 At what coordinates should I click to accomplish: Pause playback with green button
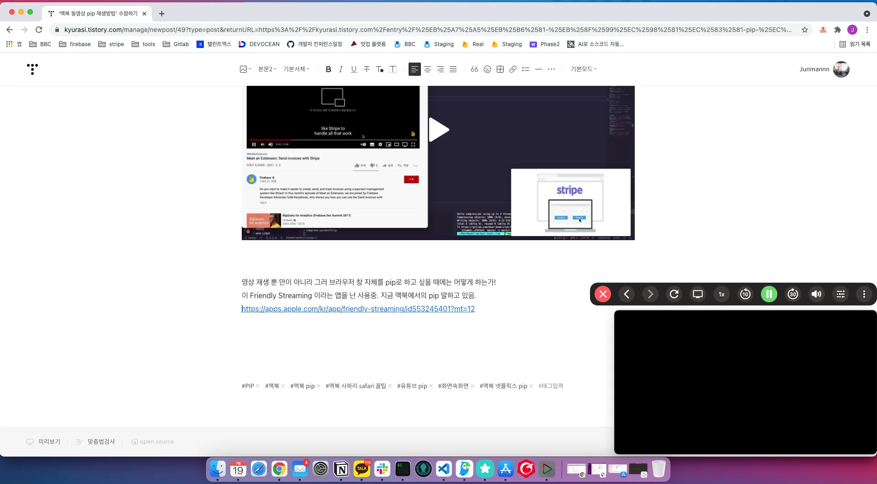pyautogui.click(x=769, y=295)
